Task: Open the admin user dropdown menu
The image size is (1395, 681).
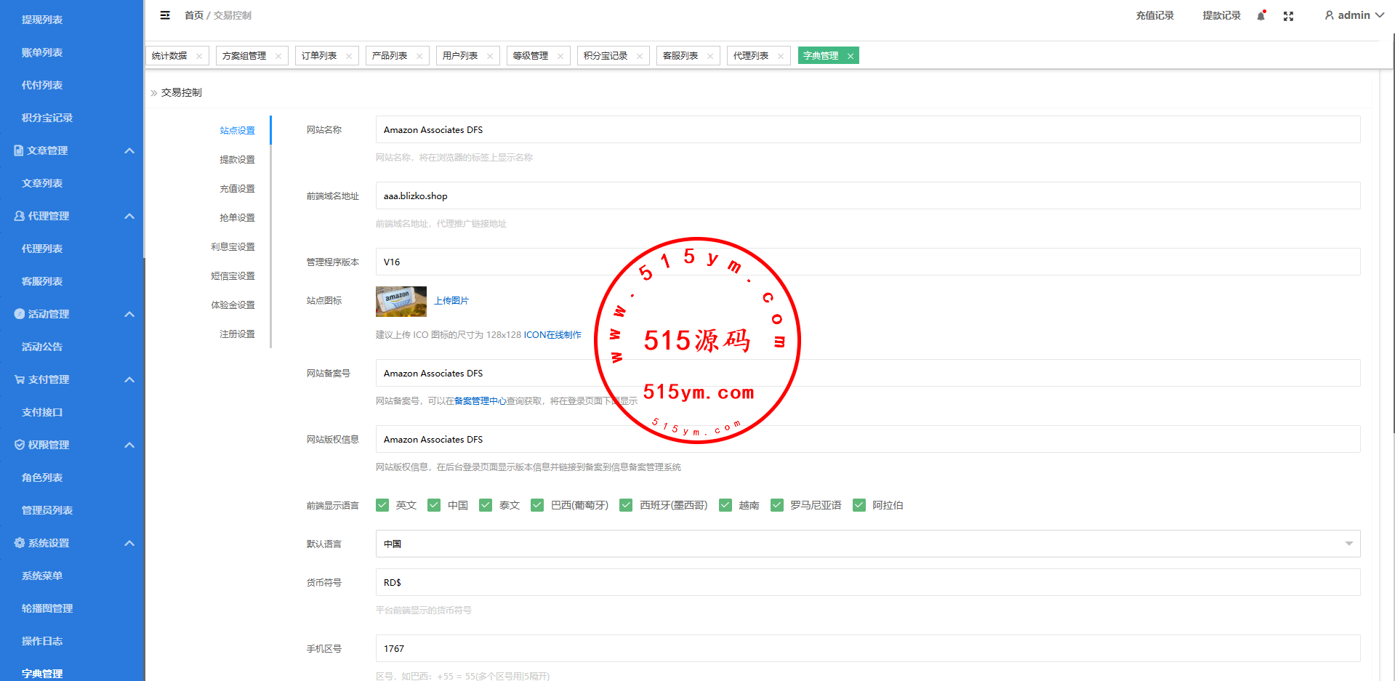Action: [x=1354, y=15]
